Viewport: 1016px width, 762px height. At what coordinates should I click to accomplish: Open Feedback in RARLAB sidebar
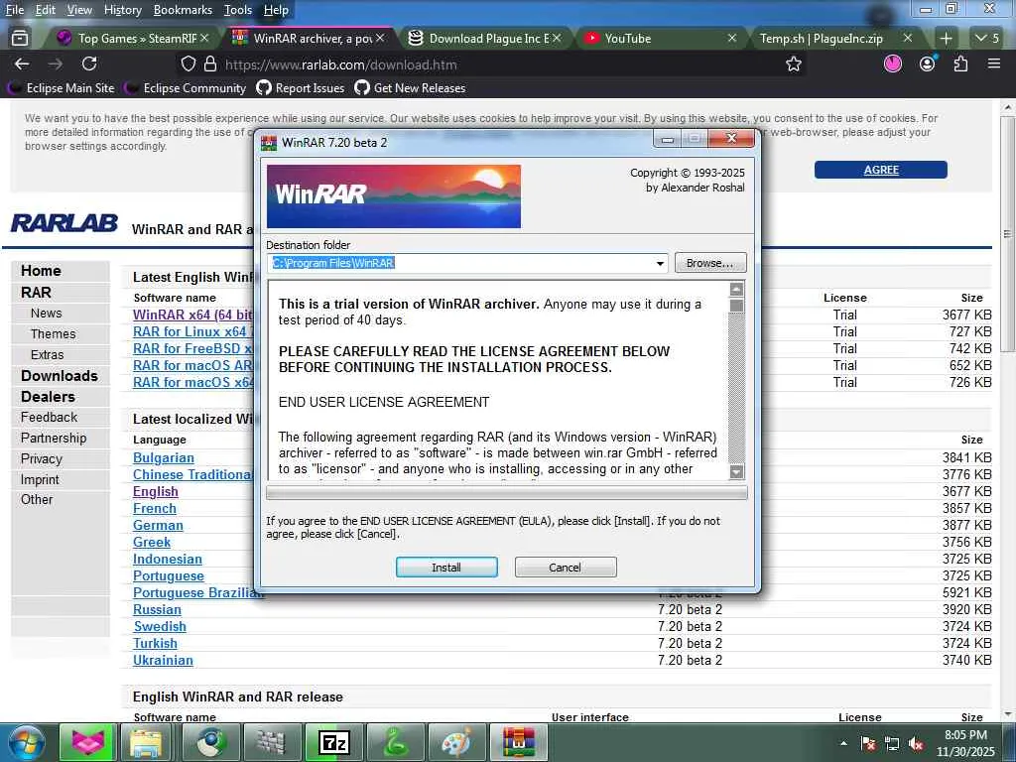click(x=49, y=418)
